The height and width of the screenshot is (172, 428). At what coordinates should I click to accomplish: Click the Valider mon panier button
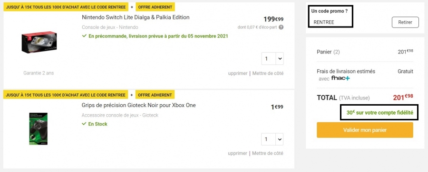(365, 130)
